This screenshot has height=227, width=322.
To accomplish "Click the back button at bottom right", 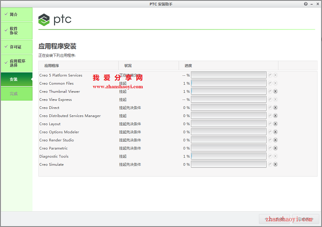I will tap(274, 219).
